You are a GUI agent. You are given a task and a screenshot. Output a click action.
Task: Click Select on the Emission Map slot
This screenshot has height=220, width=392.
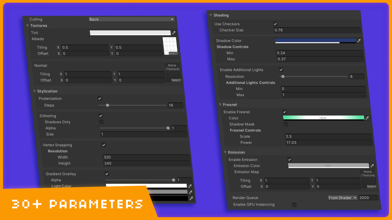[x=371, y=187]
